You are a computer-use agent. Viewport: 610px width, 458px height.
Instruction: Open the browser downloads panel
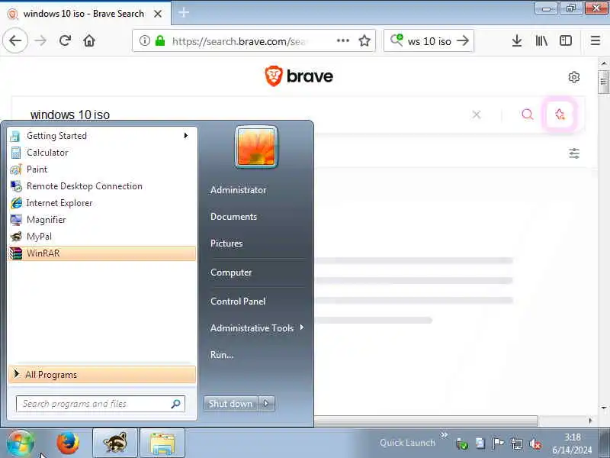(x=517, y=40)
